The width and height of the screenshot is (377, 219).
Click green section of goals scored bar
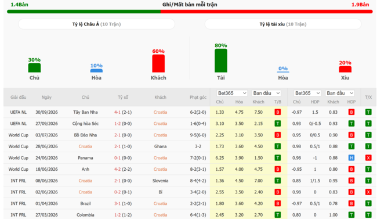pos(84,12)
